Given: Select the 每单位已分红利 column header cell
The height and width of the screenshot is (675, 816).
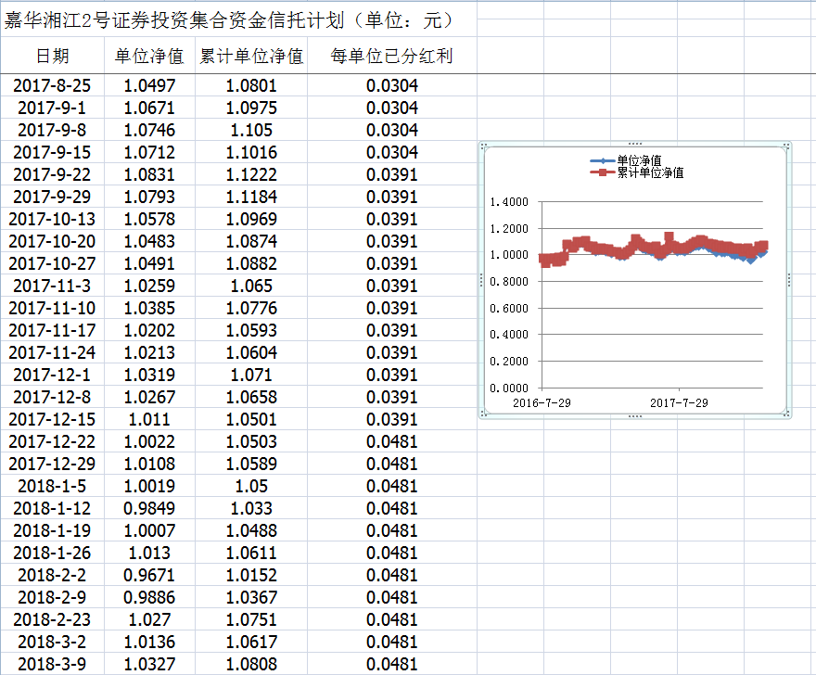Looking at the screenshot, I should click(391, 57).
